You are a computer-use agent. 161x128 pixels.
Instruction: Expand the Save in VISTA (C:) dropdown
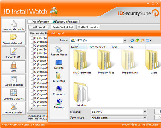tap(125, 41)
